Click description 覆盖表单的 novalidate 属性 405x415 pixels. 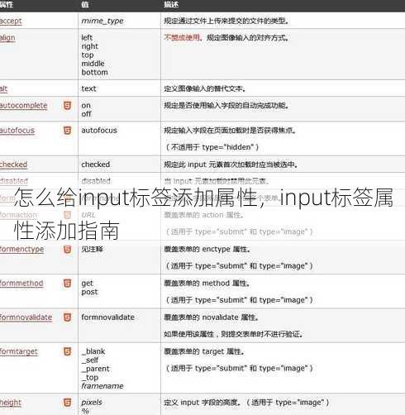[x=212, y=317]
